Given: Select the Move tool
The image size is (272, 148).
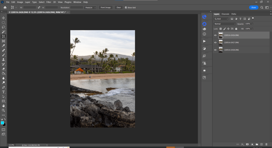Looking at the screenshot, I should [3, 18].
